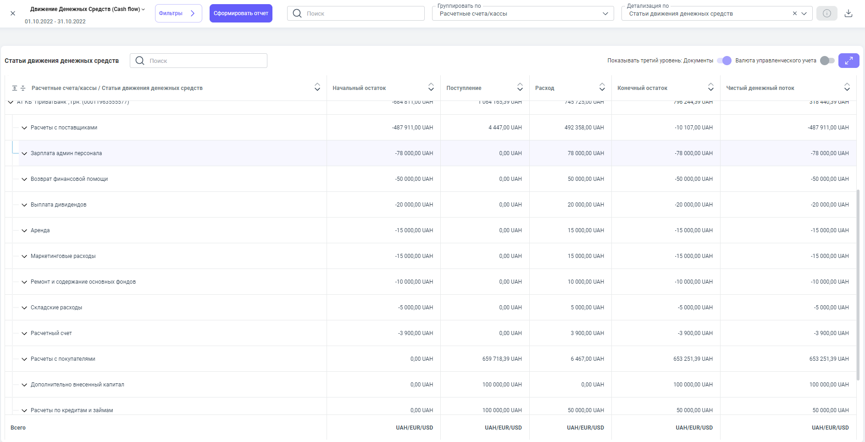Image resolution: width=865 pixels, height=442 pixels.
Task: Open Детализация по dropdown
Action: coord(804,14)
